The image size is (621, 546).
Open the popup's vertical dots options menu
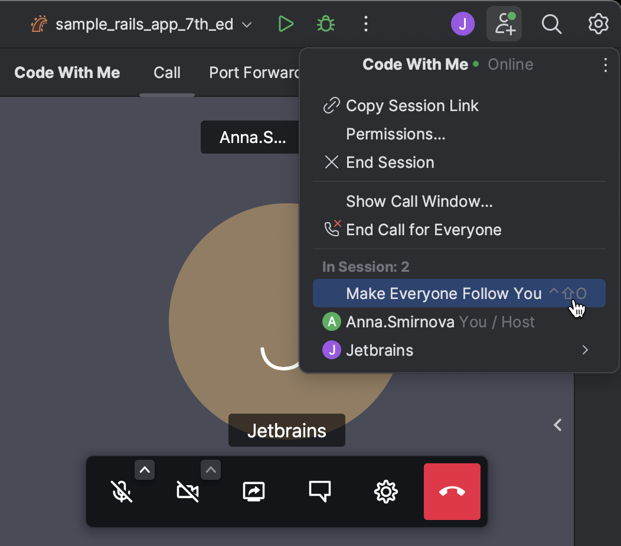(605, 64)
